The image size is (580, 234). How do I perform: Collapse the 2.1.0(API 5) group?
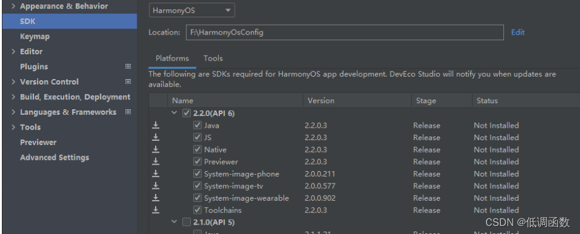[175, 222]
